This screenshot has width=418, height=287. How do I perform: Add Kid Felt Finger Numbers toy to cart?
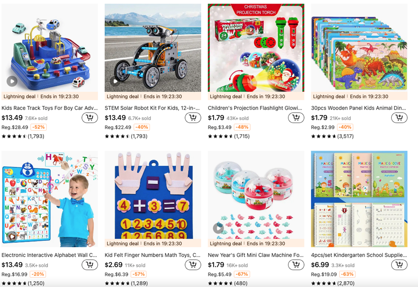(x=193, y=265)
